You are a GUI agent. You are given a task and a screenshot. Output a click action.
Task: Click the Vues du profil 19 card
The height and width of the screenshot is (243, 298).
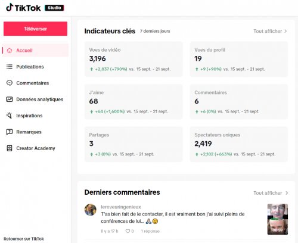click(239, 59)
